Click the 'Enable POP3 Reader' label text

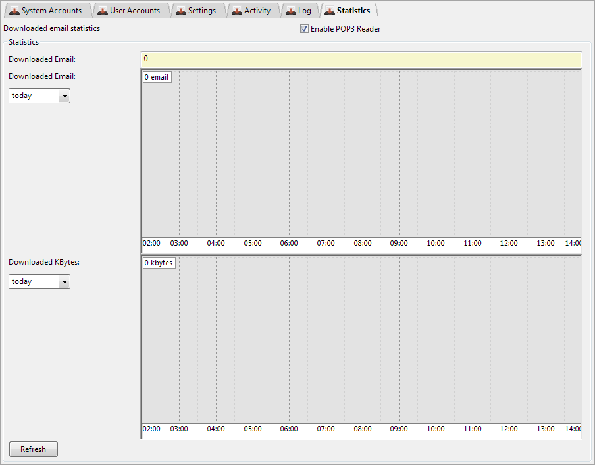(x=346, y=29)
